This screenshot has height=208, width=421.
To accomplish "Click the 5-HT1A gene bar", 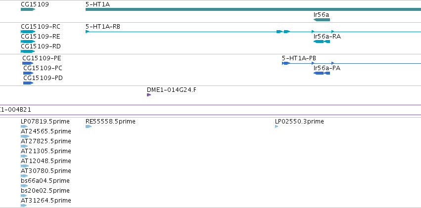I will click(x=253, y=9).
